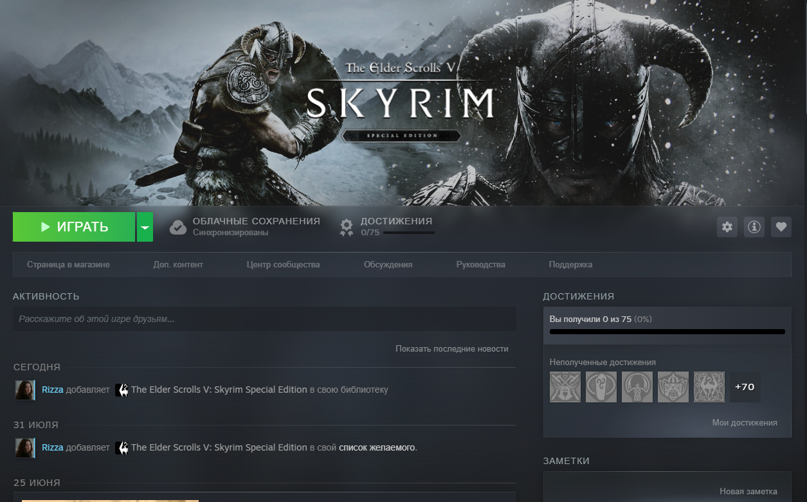Screen dimensions: 807x502
Task: Open the Руководства tab
Action: [480, 264]
